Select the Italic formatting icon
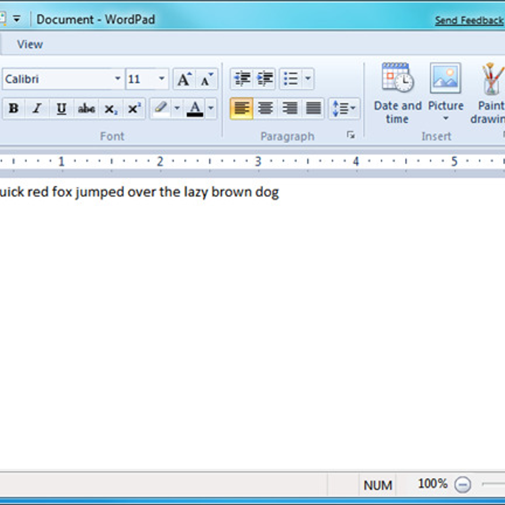The width and height of the screenshot is (505, 505). pyautogui.click(x=37, y=109)
